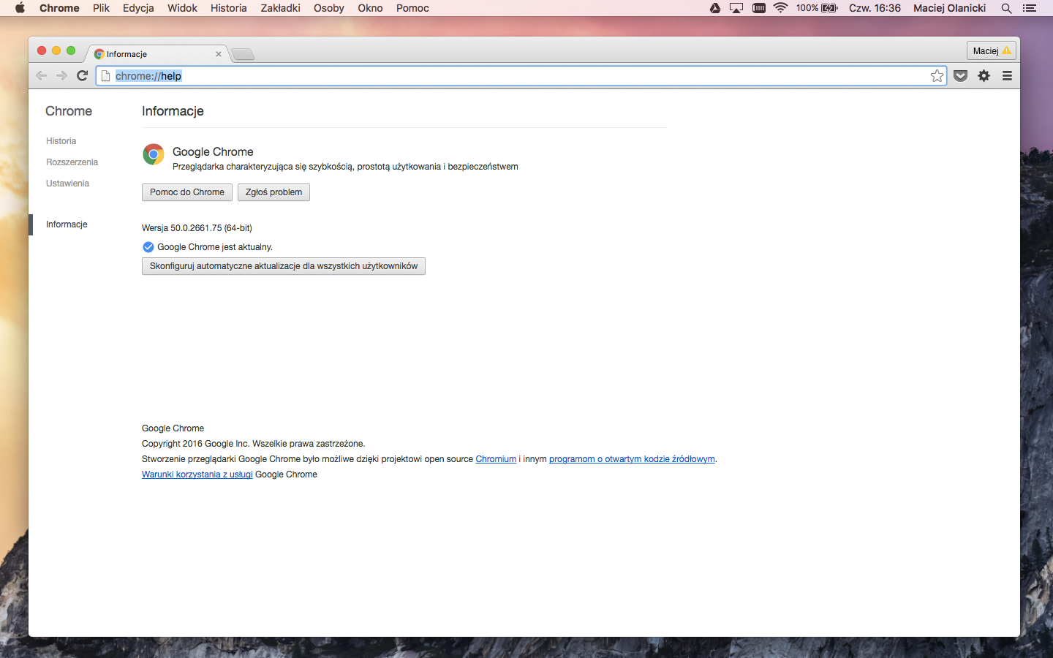The image size is (1053, 658).
Task: Go to Historia in the sidebar
Action: (x=61, y=141)
